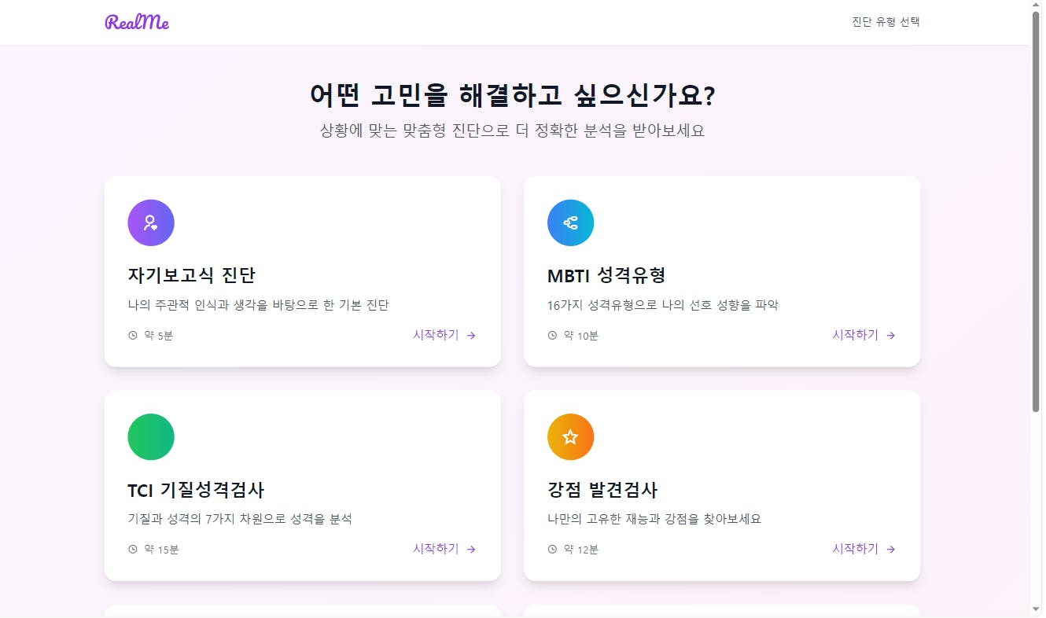Open 진단 유형 선택 in the top navigation
The width and height of the screenshot is (1046, 618).
coord(886,21)
